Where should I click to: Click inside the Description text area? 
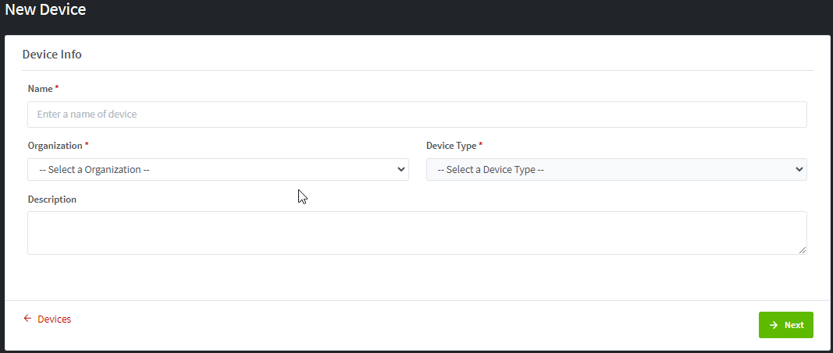(x=417, y=232)
